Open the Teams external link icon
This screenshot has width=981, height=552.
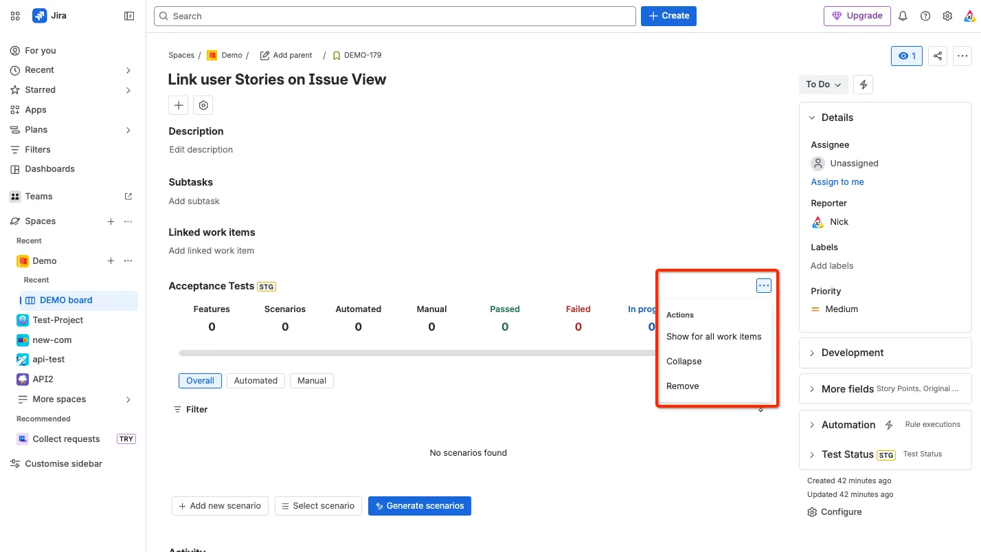tap(128, 197)
